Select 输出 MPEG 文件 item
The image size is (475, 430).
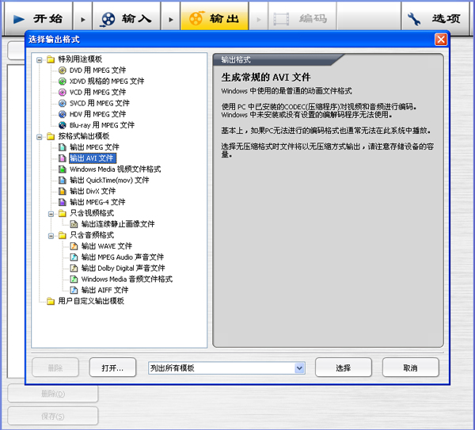(x=94, y=147)
